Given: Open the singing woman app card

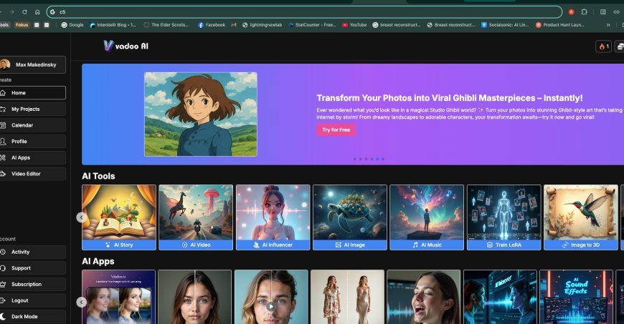Looking at the screenshot, I should coord(423,297).
